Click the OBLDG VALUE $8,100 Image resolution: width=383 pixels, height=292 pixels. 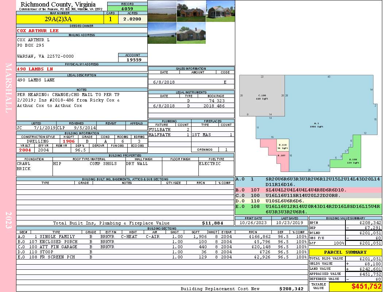pyautogui.click(x=373, y=264)
